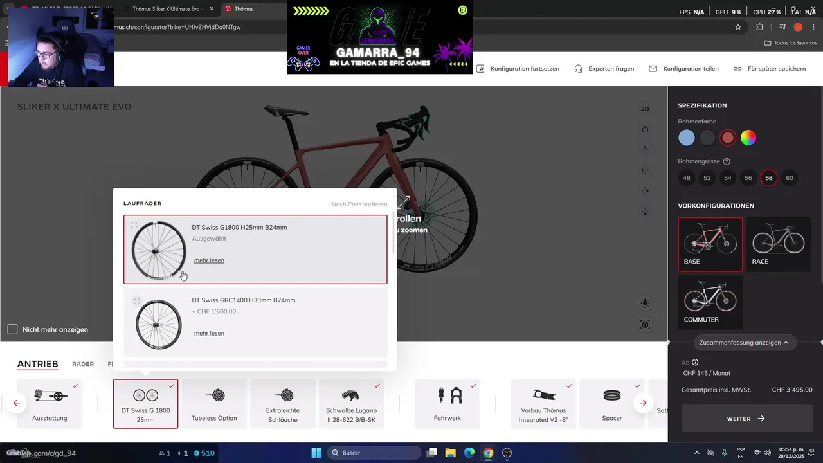Open custom rainbow frame color picker
Viewport: 823px width, 463px height.
click(748, 138)
